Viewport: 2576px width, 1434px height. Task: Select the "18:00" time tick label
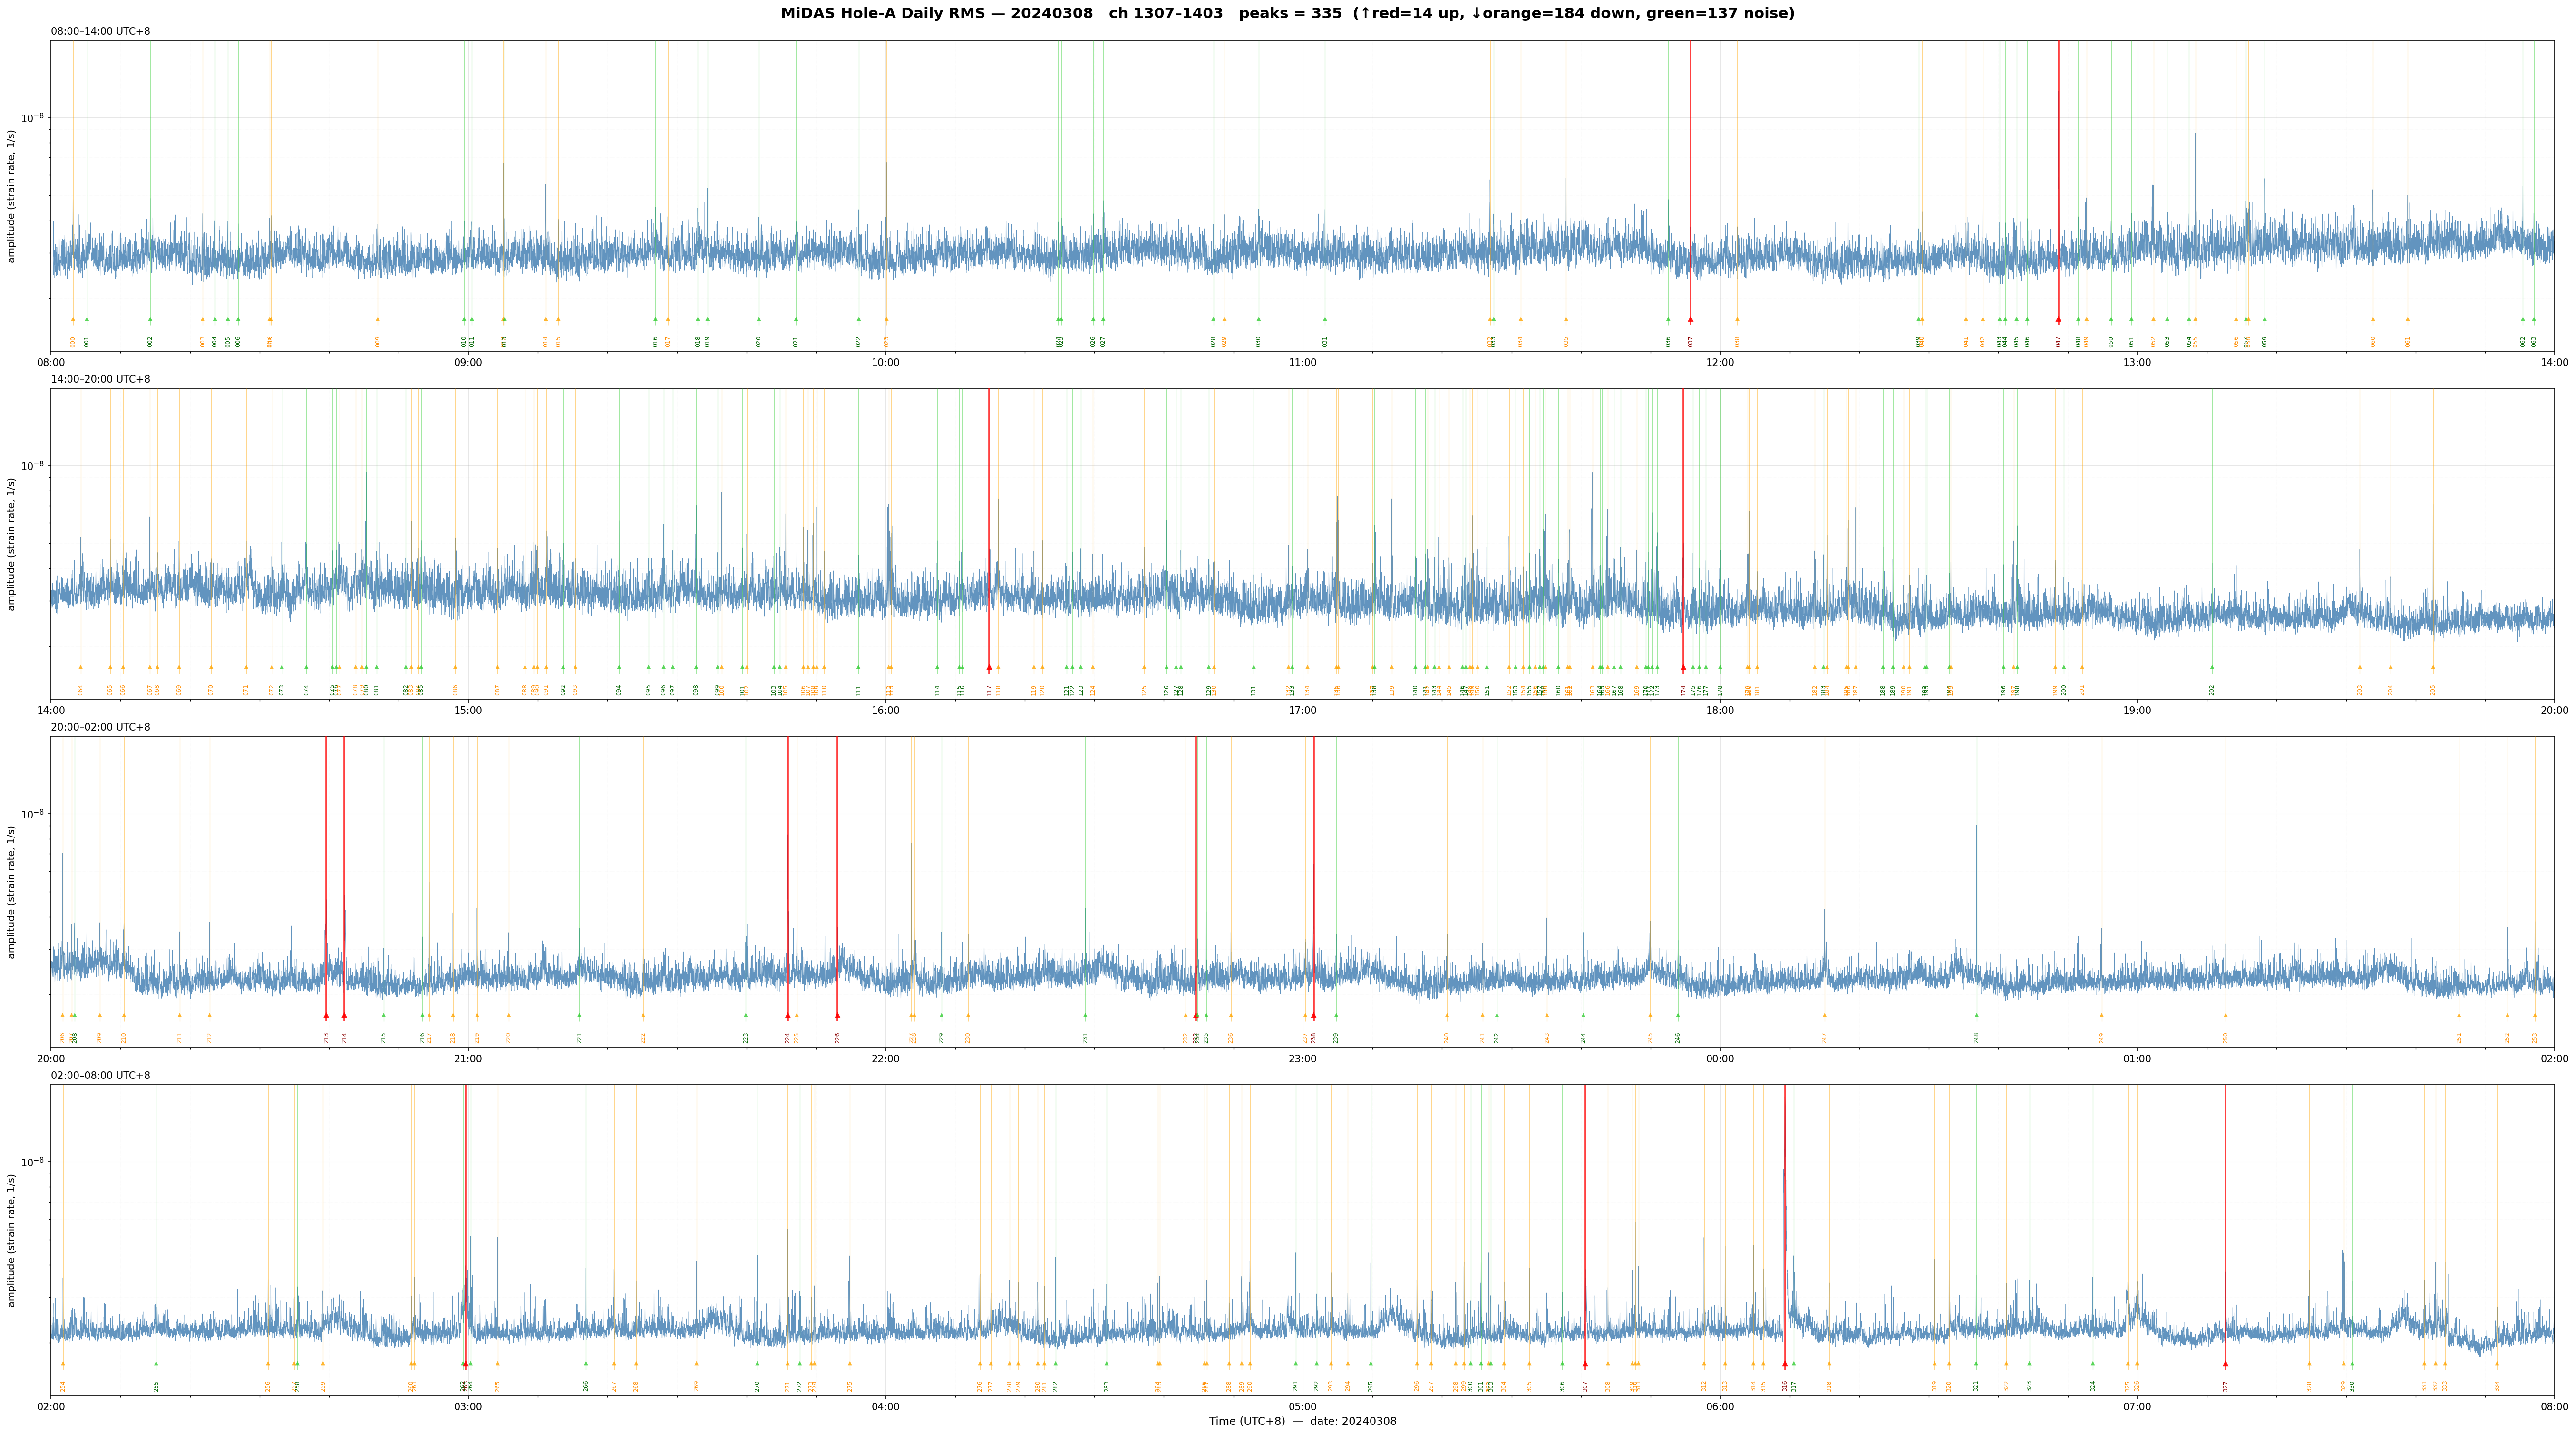(1720, 711)
